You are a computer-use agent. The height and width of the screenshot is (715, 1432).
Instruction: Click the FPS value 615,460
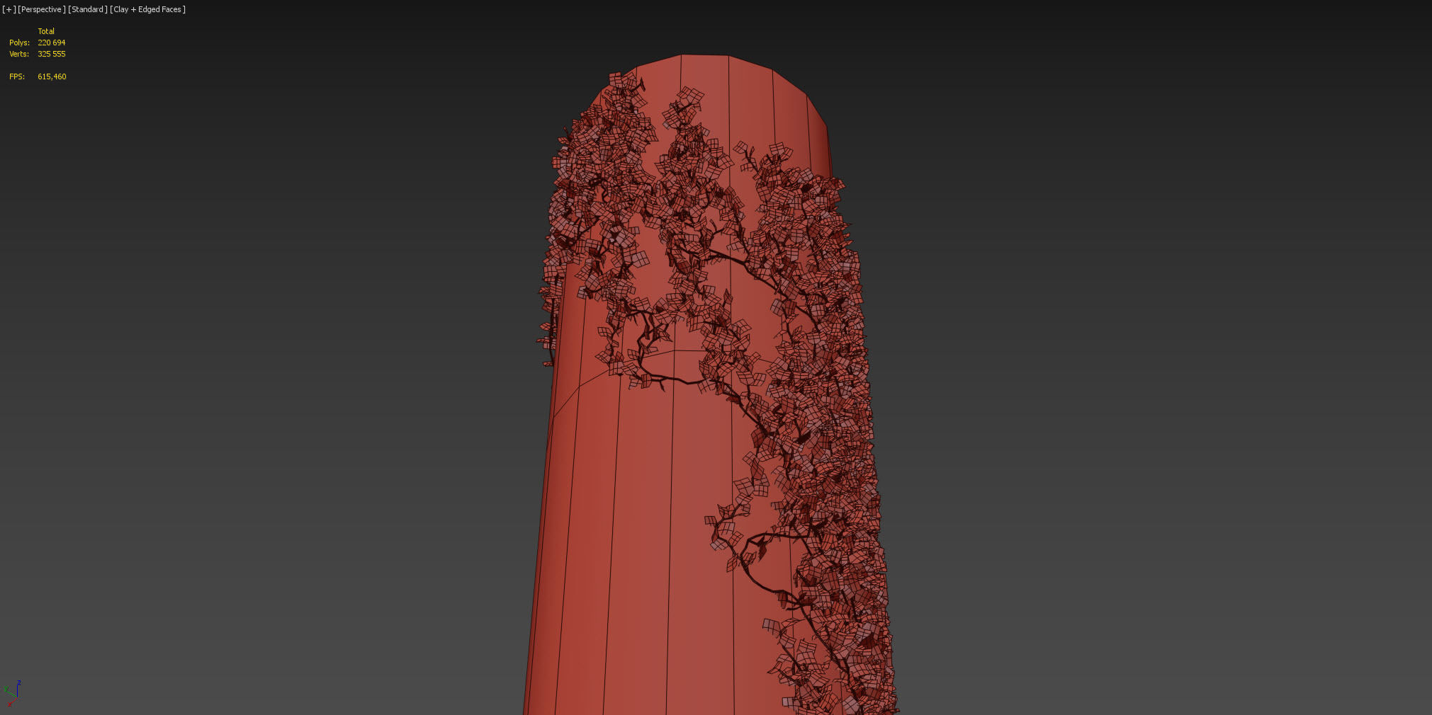(x=52, y=76)
